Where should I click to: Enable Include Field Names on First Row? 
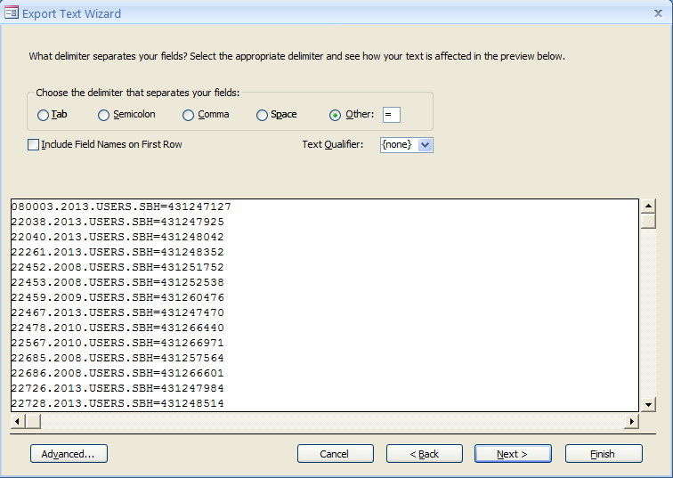coord(34,144)
